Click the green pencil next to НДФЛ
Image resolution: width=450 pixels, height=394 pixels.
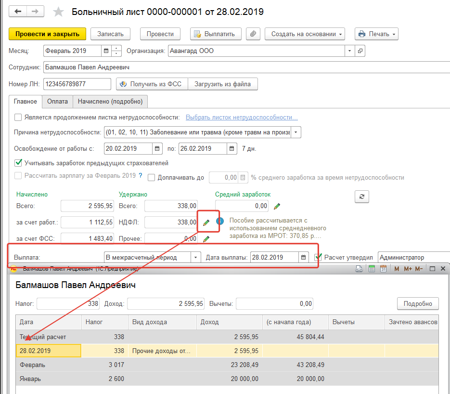coord(206,223)
